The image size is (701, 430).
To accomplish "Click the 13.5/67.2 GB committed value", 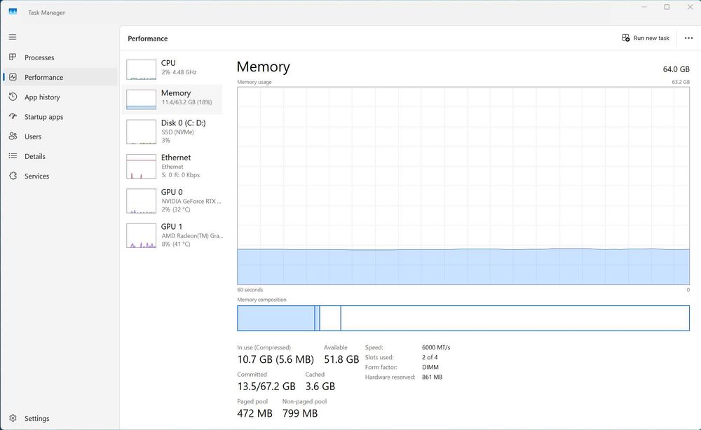I will [x=266, y=387].
